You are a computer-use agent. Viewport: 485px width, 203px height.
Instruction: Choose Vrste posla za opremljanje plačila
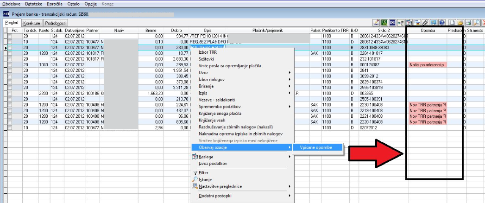242,66
